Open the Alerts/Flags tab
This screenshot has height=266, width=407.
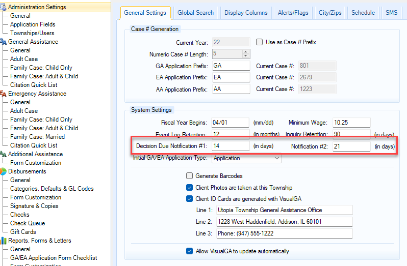point(293,13)
